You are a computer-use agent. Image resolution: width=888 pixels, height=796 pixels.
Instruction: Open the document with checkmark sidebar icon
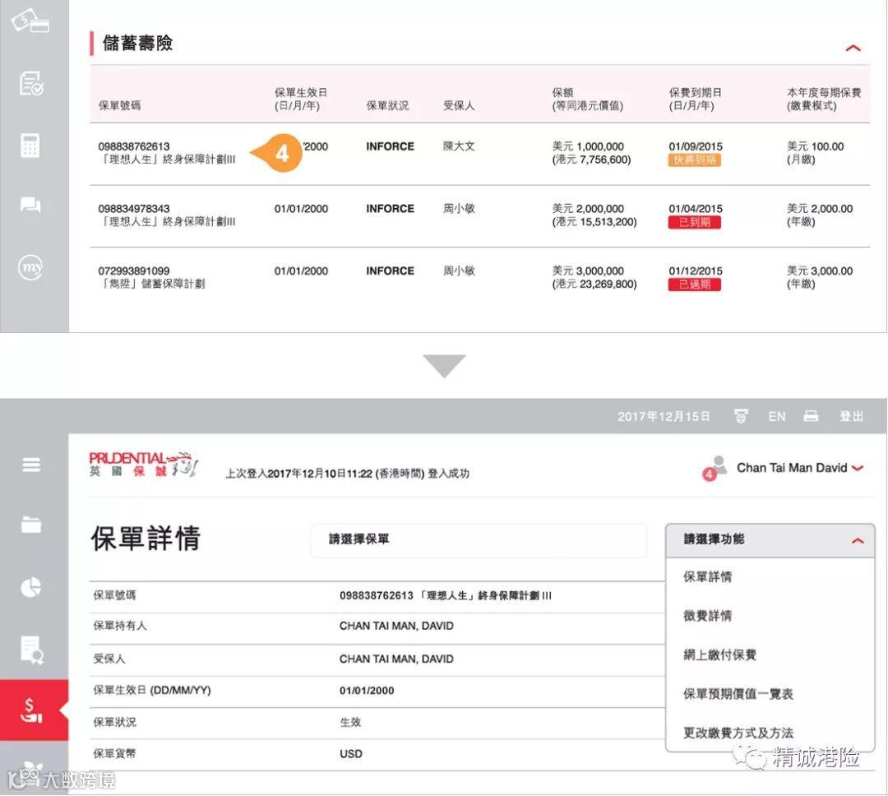31,84
